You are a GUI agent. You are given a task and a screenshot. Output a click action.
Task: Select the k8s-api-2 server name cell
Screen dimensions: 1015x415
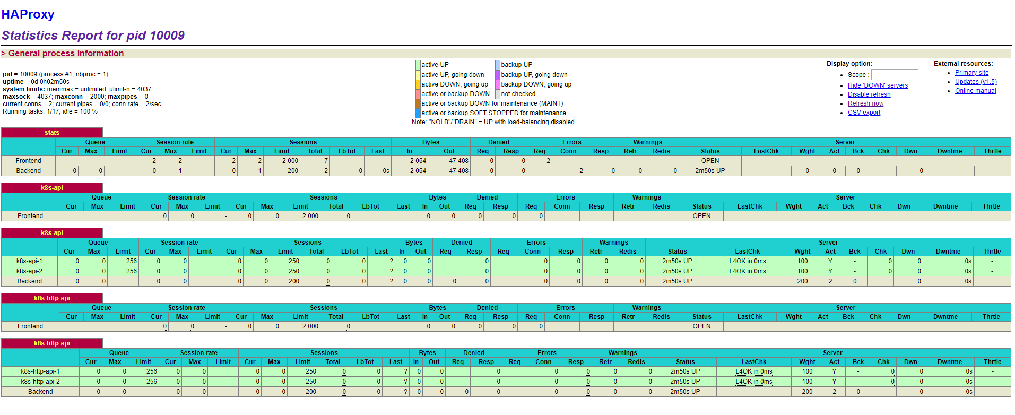pos(29,271)
